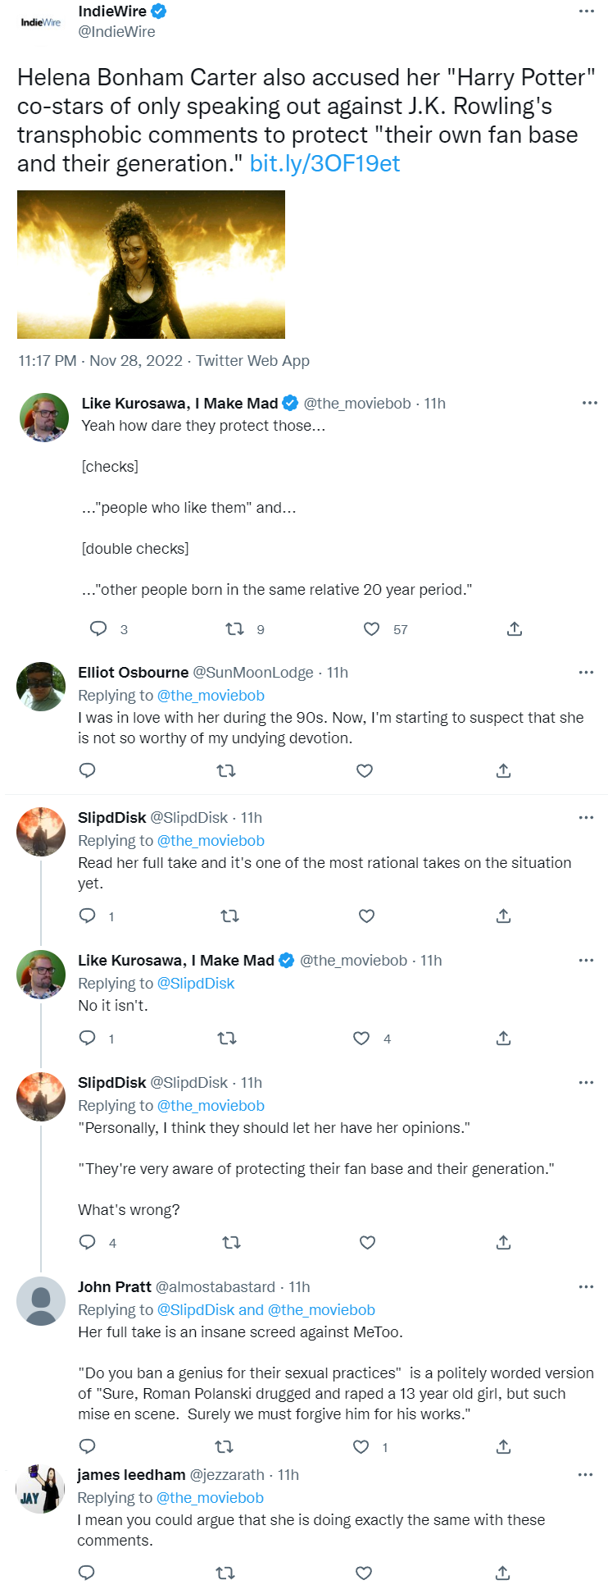Image resolution: width=608 pixels, height=1594 pixels.
Task: Open more options on Elliot Osbourne's reply
Action: click(586, 673)
